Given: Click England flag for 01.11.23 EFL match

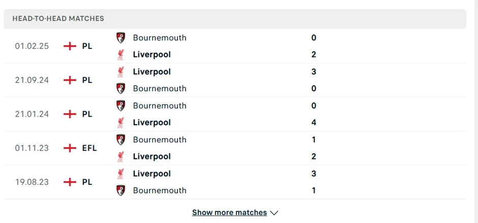Looking at the screenshot, I should [x=70, y=148].
